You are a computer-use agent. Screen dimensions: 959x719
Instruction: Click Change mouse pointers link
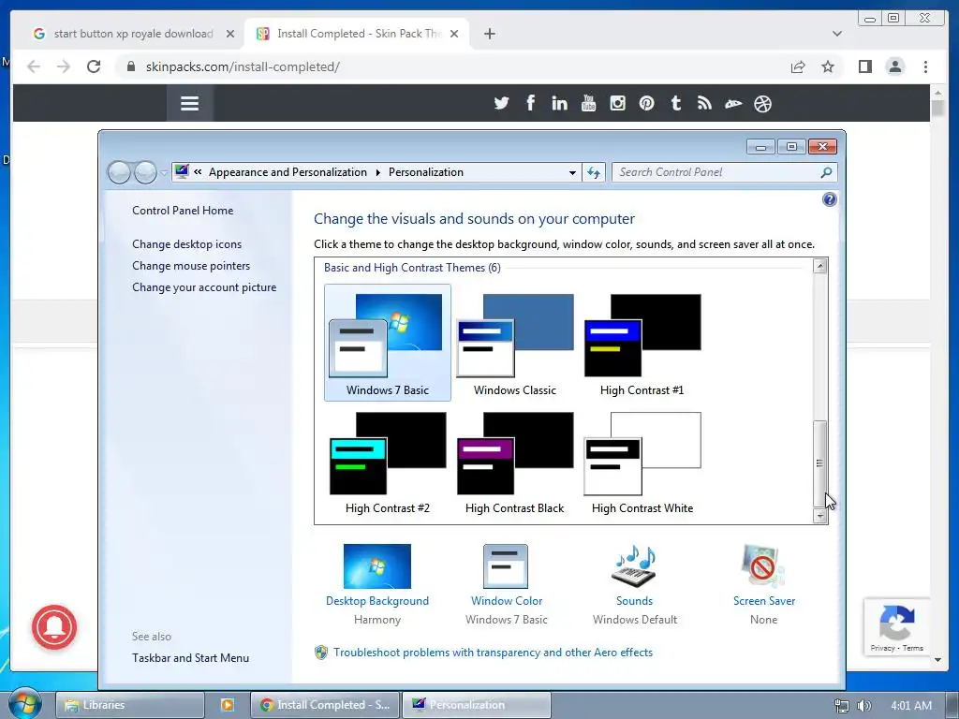tap(191, 266)
